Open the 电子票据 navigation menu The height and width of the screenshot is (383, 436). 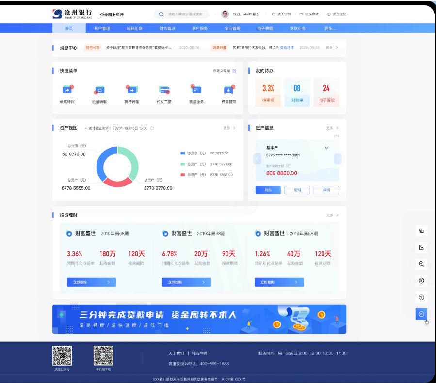coord(265,28)
